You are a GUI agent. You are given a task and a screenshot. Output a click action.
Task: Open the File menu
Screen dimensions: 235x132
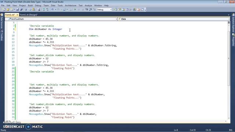3,5
